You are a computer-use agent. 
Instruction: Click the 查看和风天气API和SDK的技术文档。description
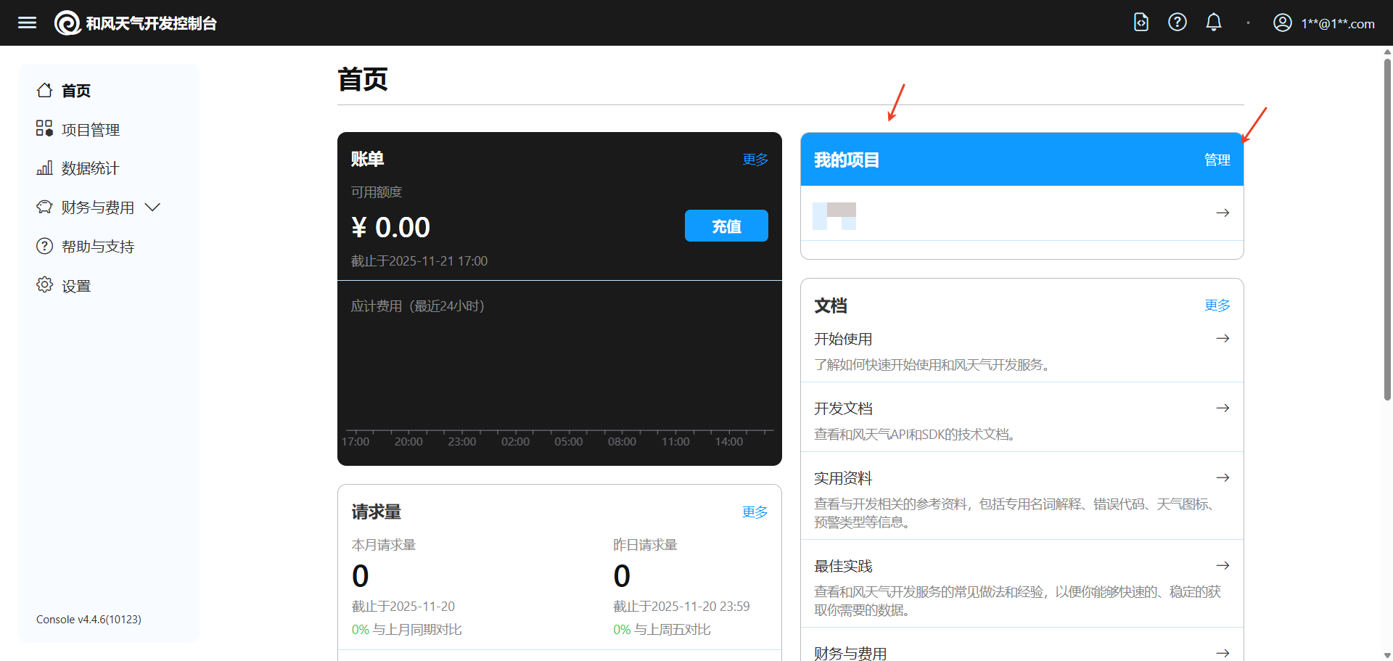916,435
